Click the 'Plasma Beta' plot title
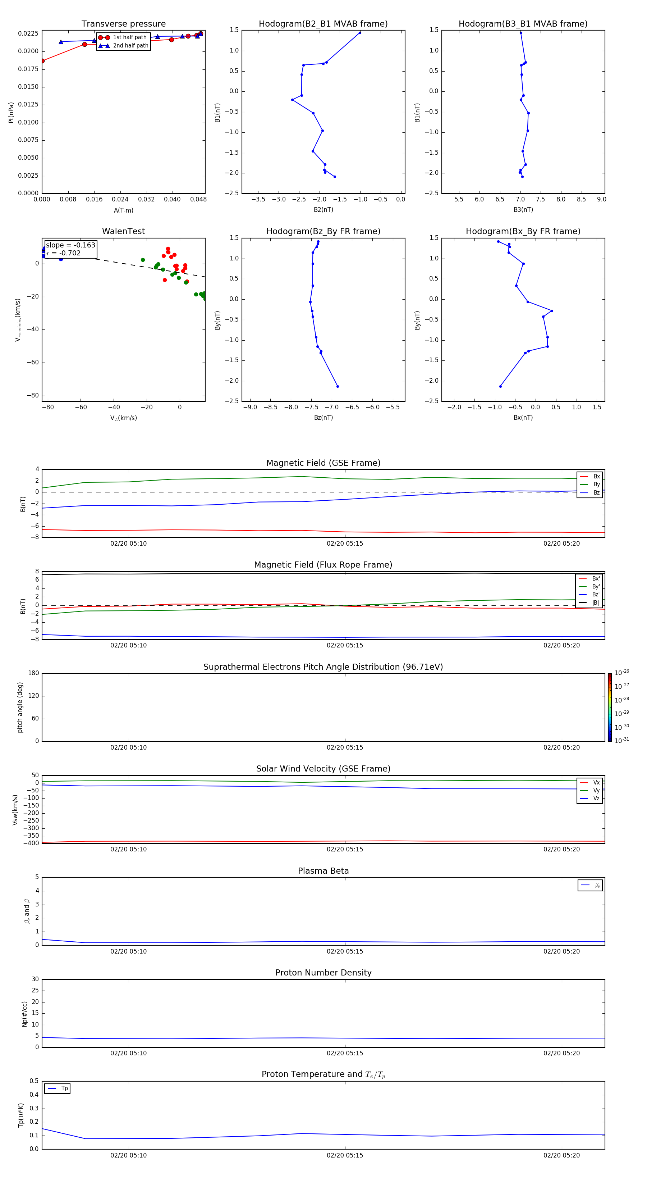 (323, 871)
